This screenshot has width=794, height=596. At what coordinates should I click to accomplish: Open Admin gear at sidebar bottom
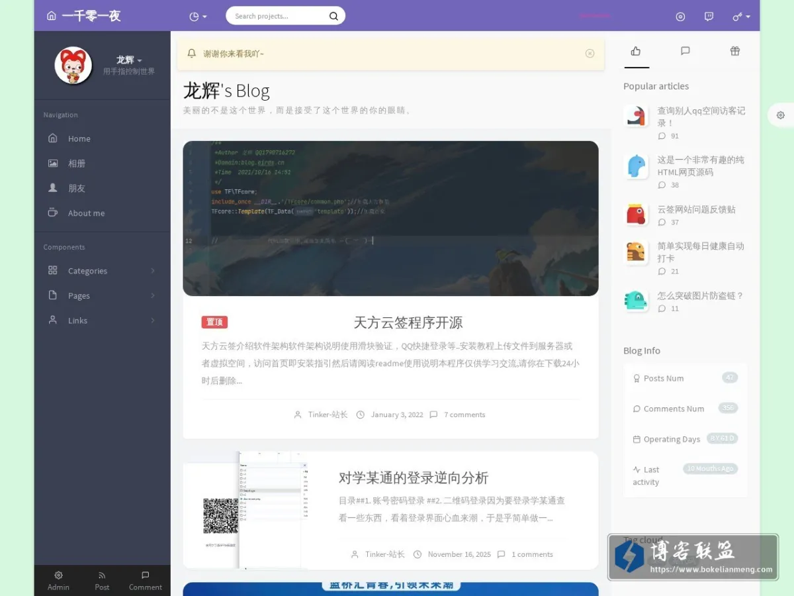58,580
